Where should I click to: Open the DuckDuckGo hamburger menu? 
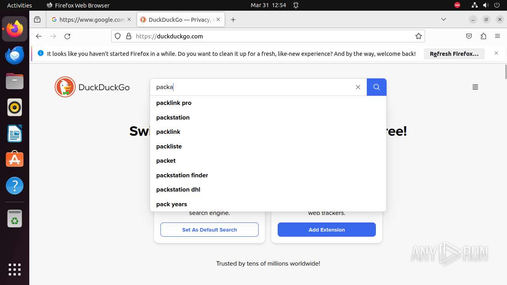[475, 87]
